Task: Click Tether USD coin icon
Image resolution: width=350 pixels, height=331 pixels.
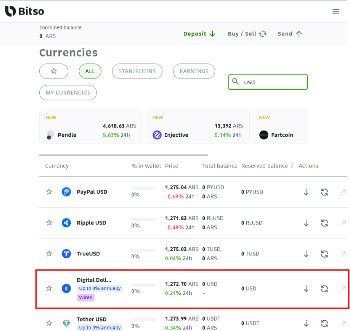Action: (66, 323)
